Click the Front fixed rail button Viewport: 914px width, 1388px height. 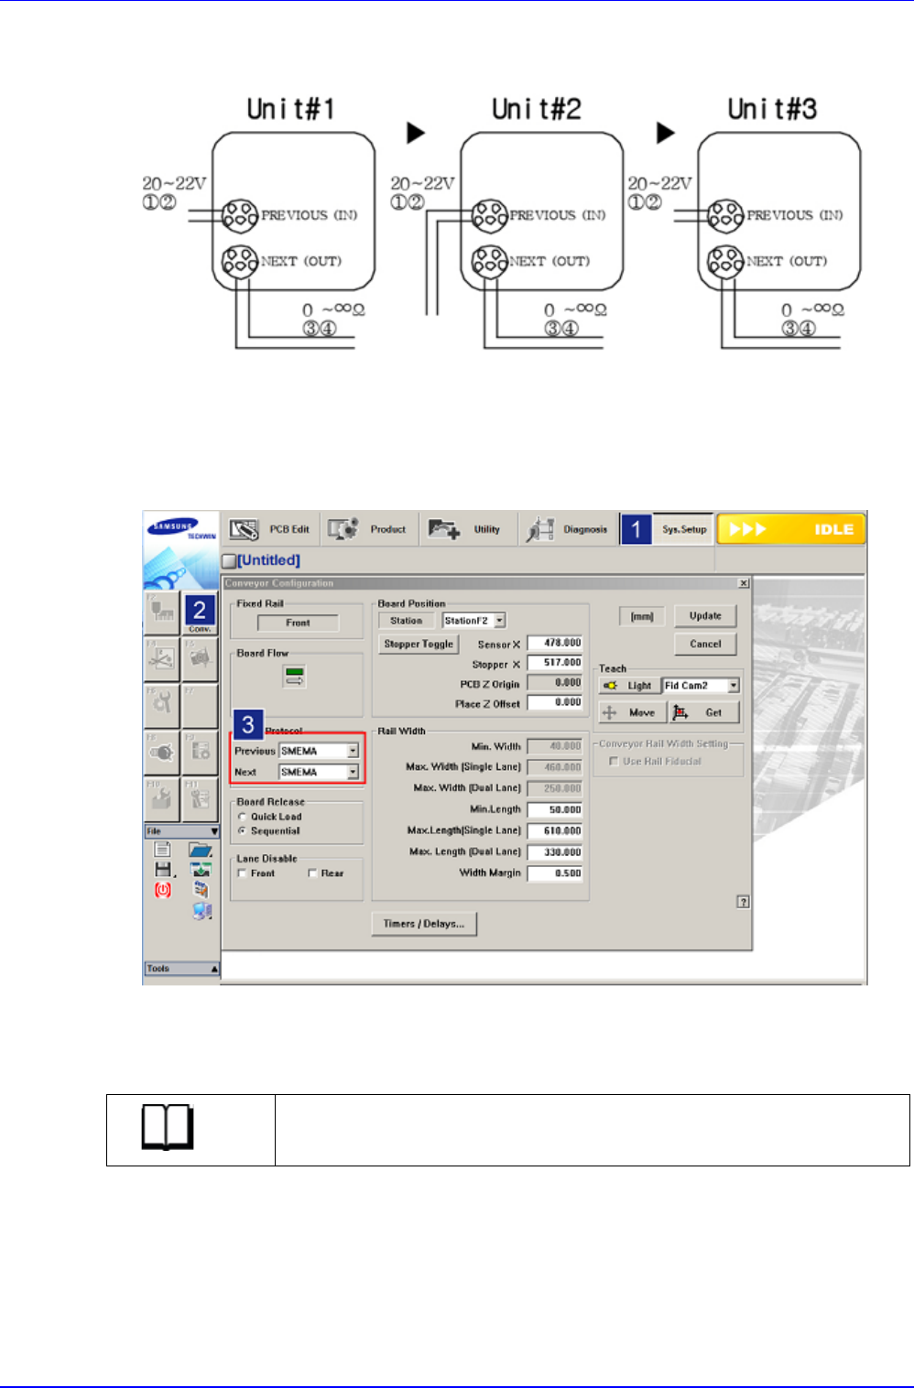pos(298,623)
